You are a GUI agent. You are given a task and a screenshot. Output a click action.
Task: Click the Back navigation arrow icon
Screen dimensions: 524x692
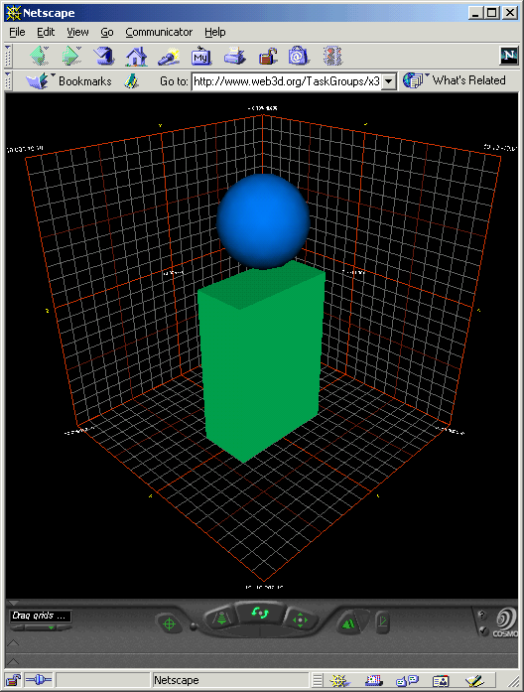click(x=39, y=56)
